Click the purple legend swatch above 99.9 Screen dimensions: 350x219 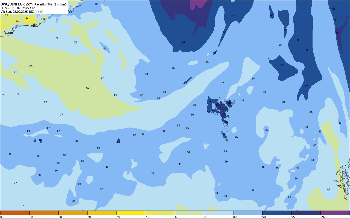pos(335,213)
